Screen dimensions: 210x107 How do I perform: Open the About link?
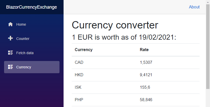click(x=194, y=7)
